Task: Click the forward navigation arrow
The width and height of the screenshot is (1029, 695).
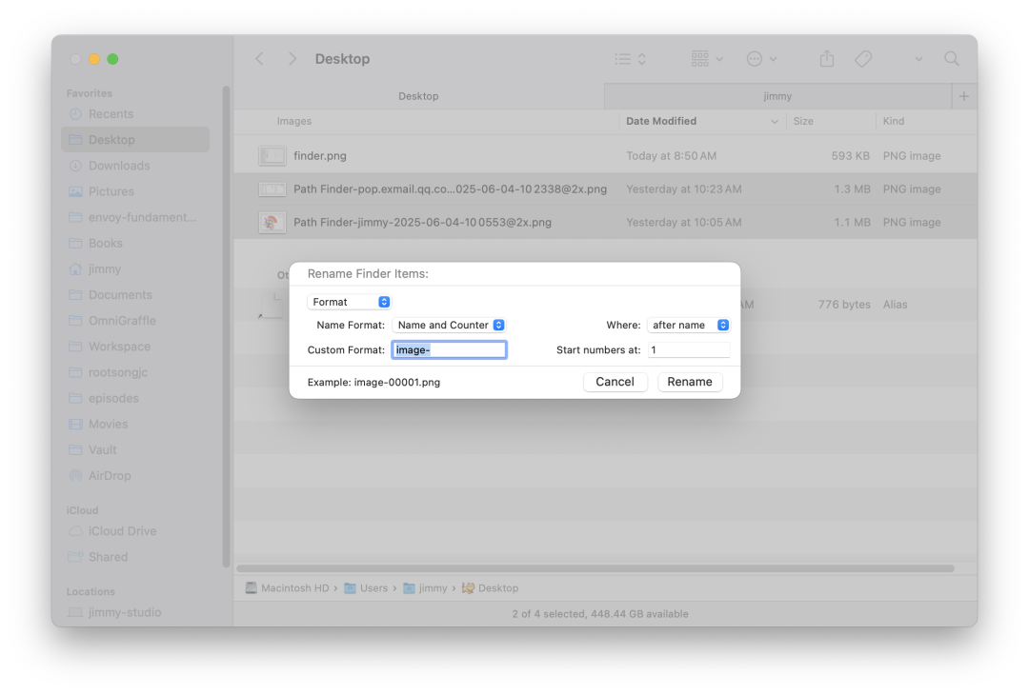Action: [x=293, y=59]
